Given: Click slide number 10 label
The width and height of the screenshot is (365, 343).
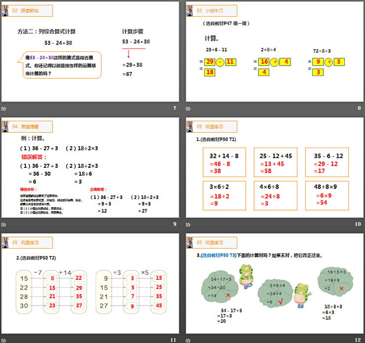Looking at the screenshot, I should 358,224.
